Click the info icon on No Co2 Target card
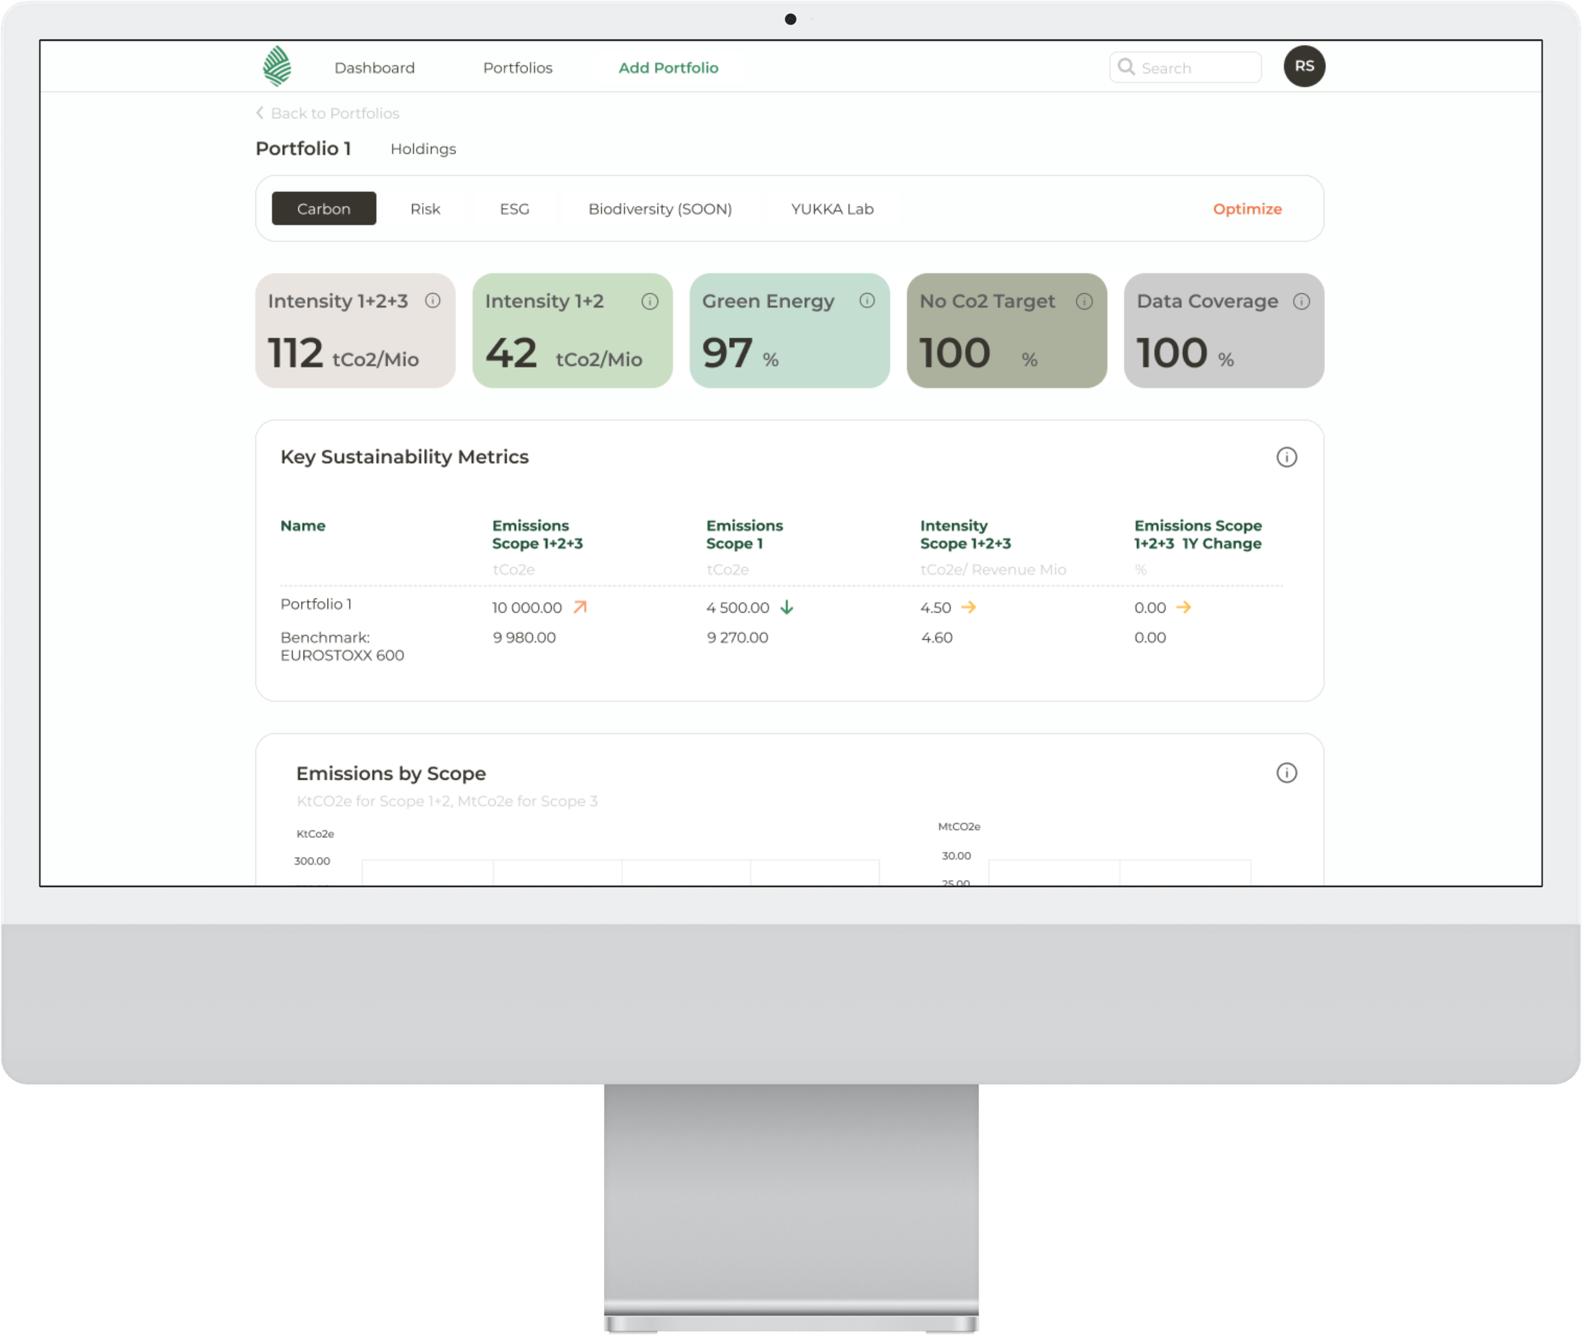This screenshot has height=1336, width=1582. click(1085, 301)
